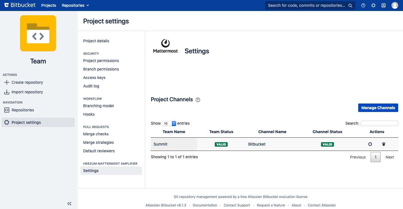403x209 pixels.
Task: Click the Manage Channels button
Action: click(378, 108)
